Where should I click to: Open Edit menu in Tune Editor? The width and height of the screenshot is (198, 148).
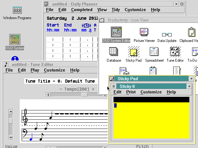click(22, 70)
